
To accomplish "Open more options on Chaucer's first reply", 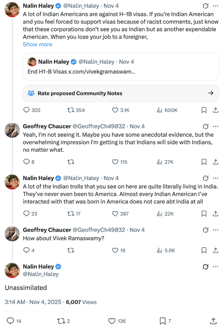I will coord(216,126).
